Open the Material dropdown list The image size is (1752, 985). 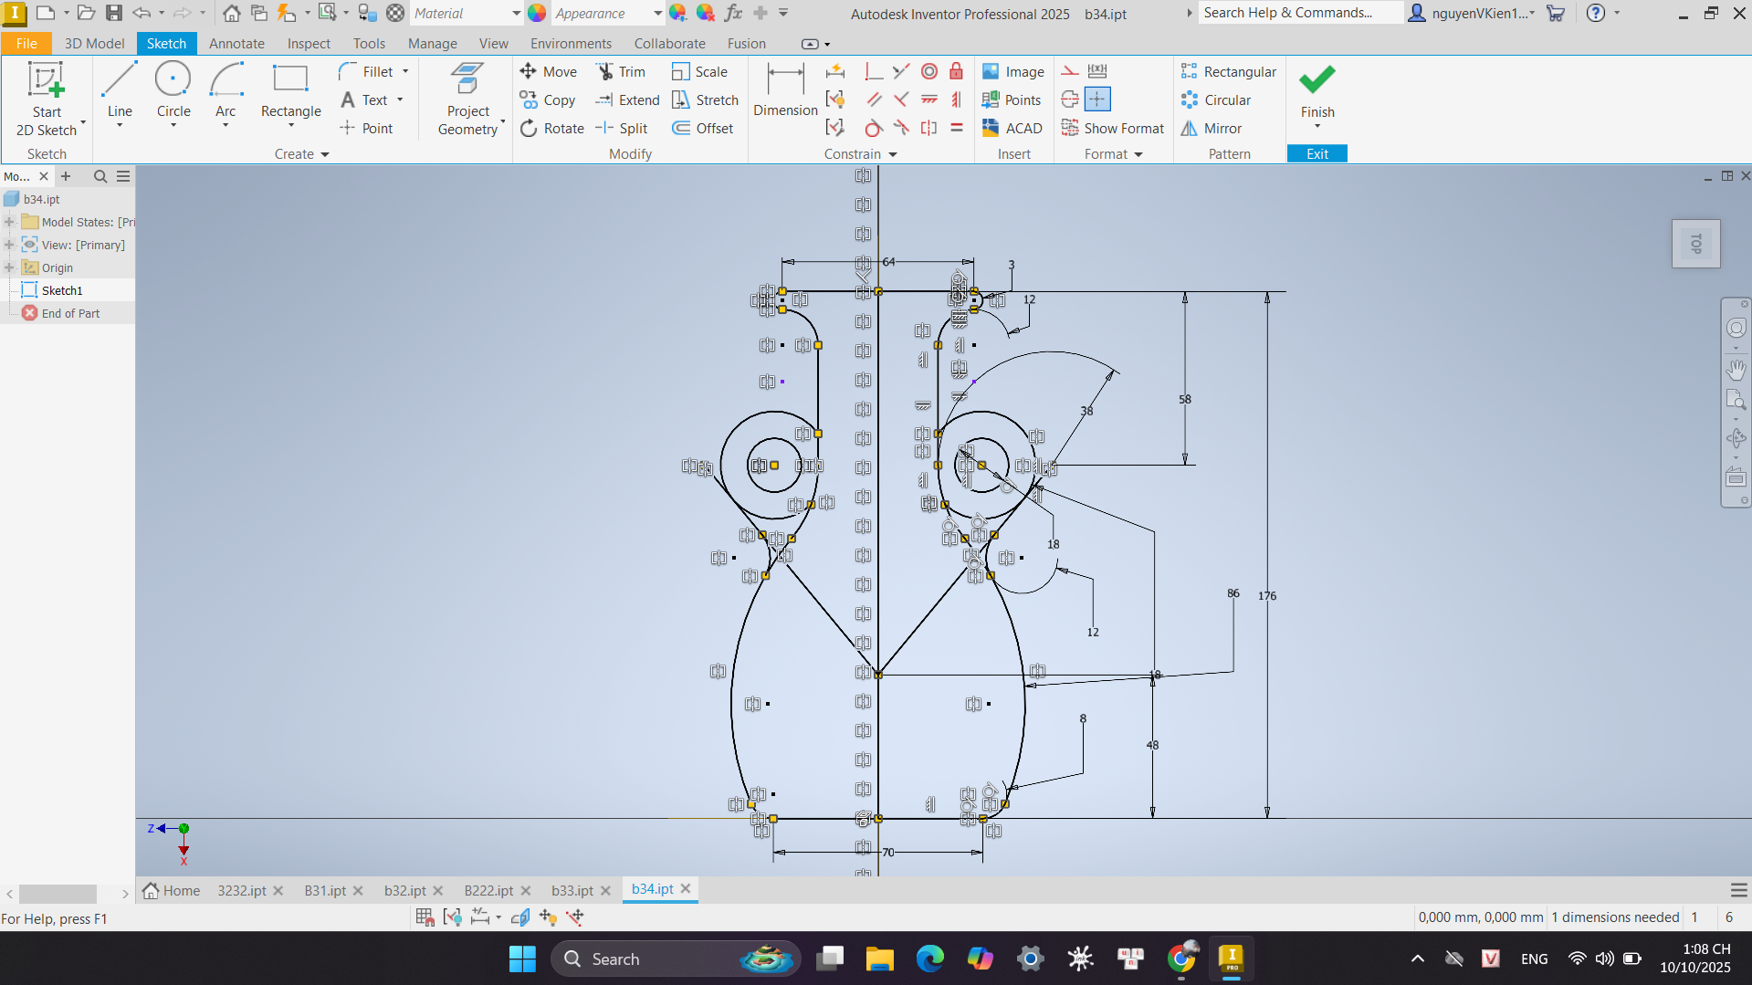(x=516, y=14)
